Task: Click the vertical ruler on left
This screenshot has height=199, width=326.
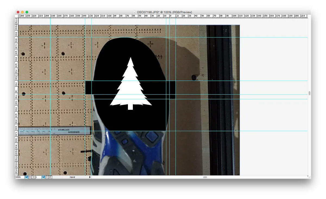Action: pos(16,95)
